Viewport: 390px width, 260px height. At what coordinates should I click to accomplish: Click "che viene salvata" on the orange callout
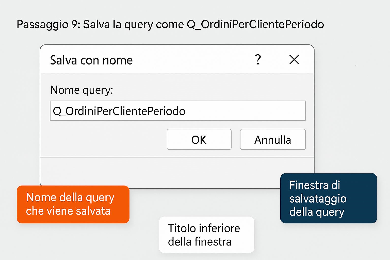[68, 211]
